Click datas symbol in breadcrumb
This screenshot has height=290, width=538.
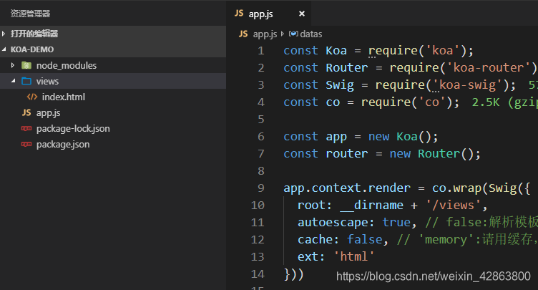pos(311,34)
